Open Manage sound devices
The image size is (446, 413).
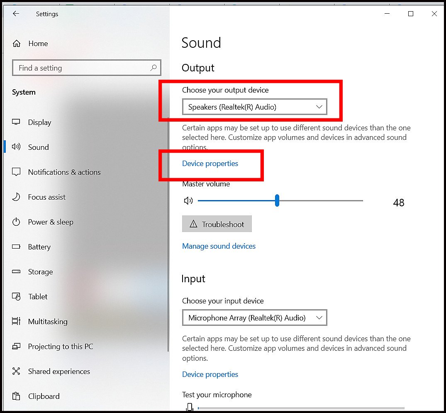tap(219, 246)
